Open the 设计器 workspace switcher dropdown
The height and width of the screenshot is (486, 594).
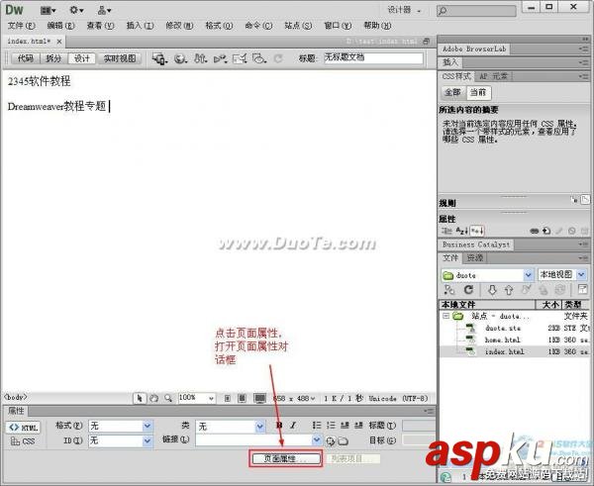pyautogui.click(x=404, y=10)
